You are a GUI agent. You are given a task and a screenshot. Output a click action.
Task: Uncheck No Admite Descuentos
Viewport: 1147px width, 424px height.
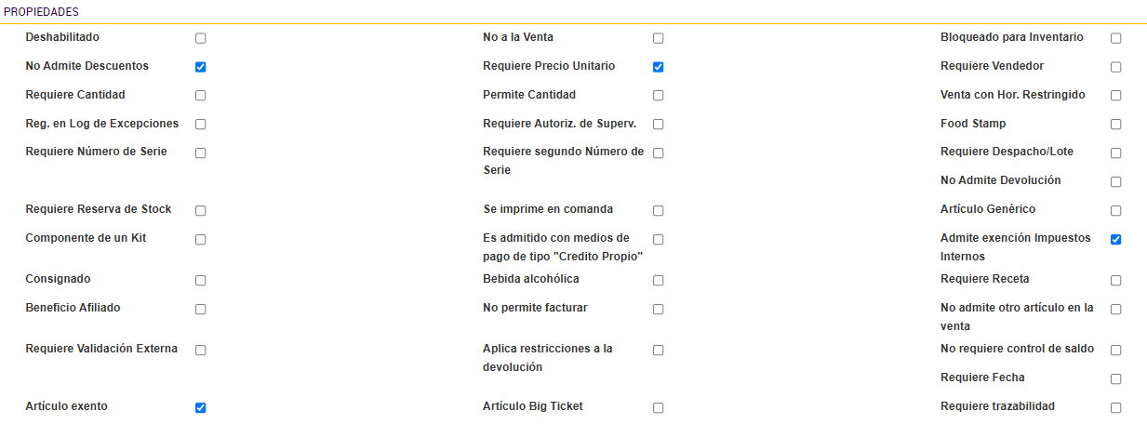point(201,67)
